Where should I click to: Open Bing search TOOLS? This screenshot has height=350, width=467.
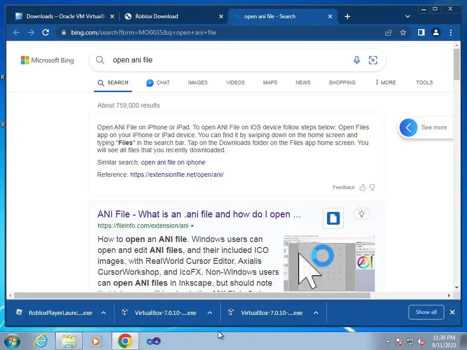point(425,82)
